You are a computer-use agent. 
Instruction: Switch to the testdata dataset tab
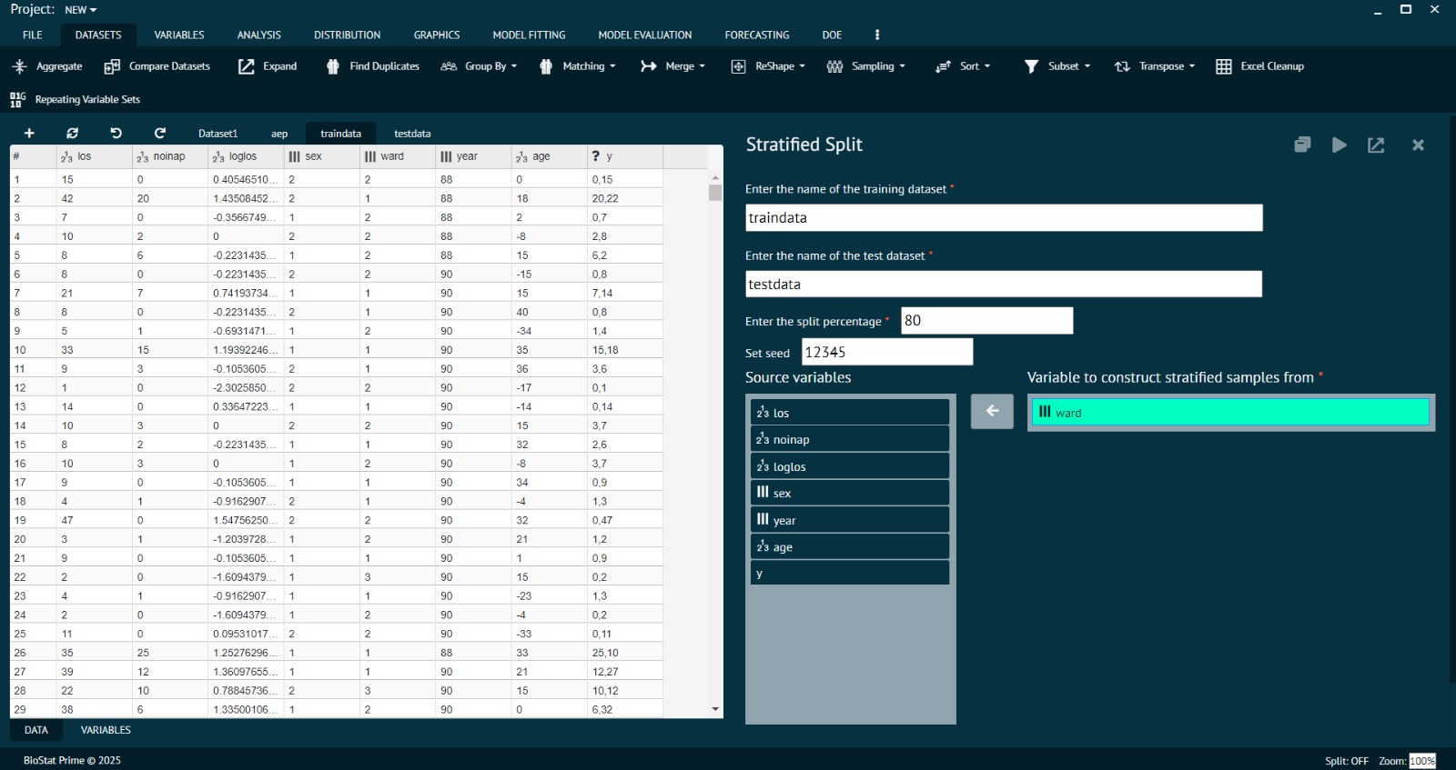(x=412, y=134)
